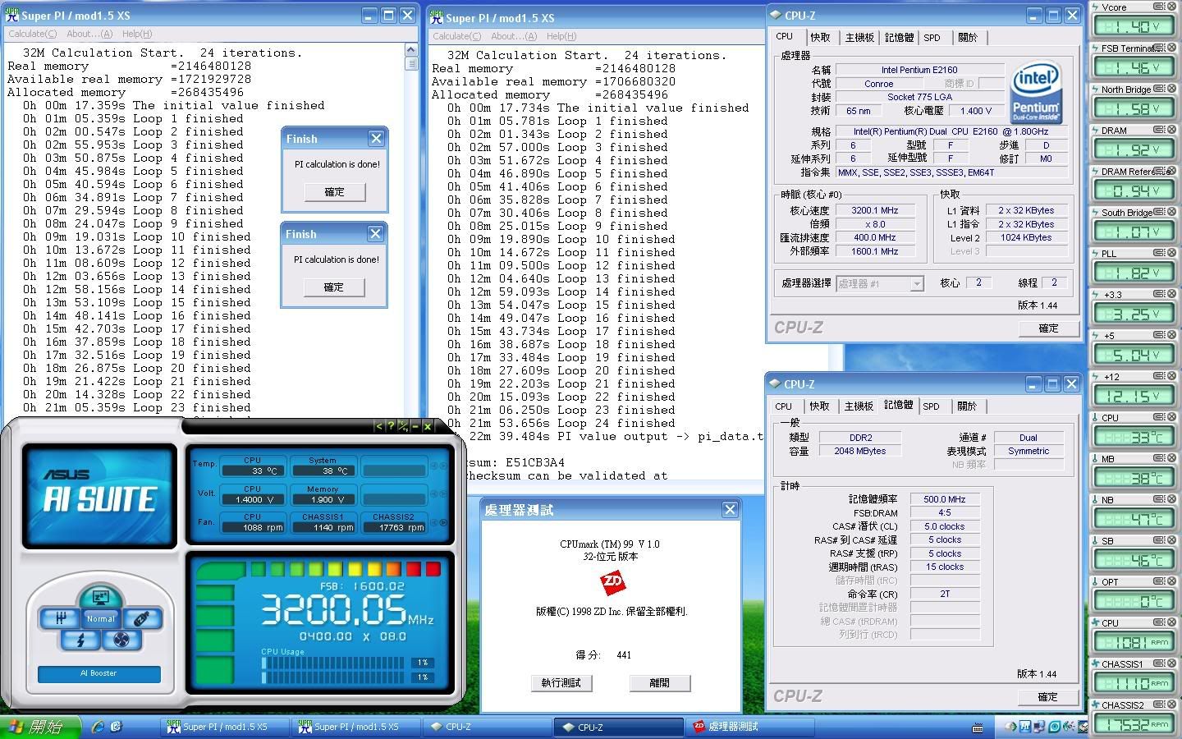Switch to first CPU-Z taskbar button
Image resolution: width=1182 pixels, height=739 pixels.
(x=488, y=727)
